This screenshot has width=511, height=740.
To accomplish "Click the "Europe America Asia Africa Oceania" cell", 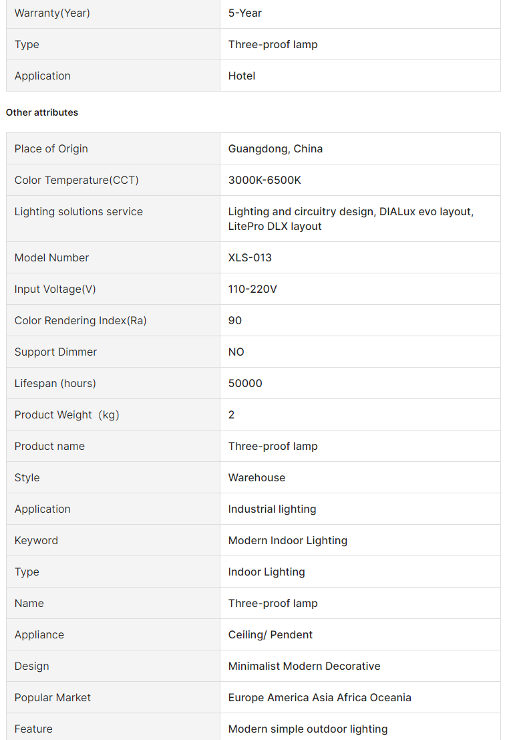I will tap(319, 697).
